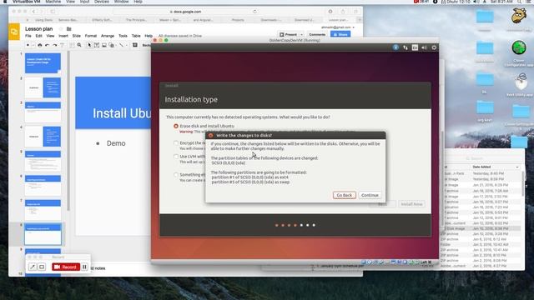Image resolution: width=534 pixels, height=300 pixels.
Task: Open the Ubuntu power session menu
Action: [434, 47]
